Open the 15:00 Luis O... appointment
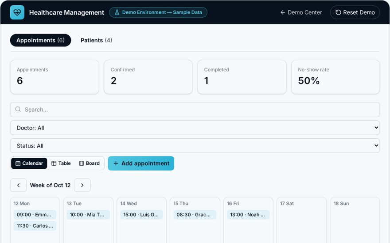Image resolution: width=390 pixels, height=243 pixels. tap(141, 215)
